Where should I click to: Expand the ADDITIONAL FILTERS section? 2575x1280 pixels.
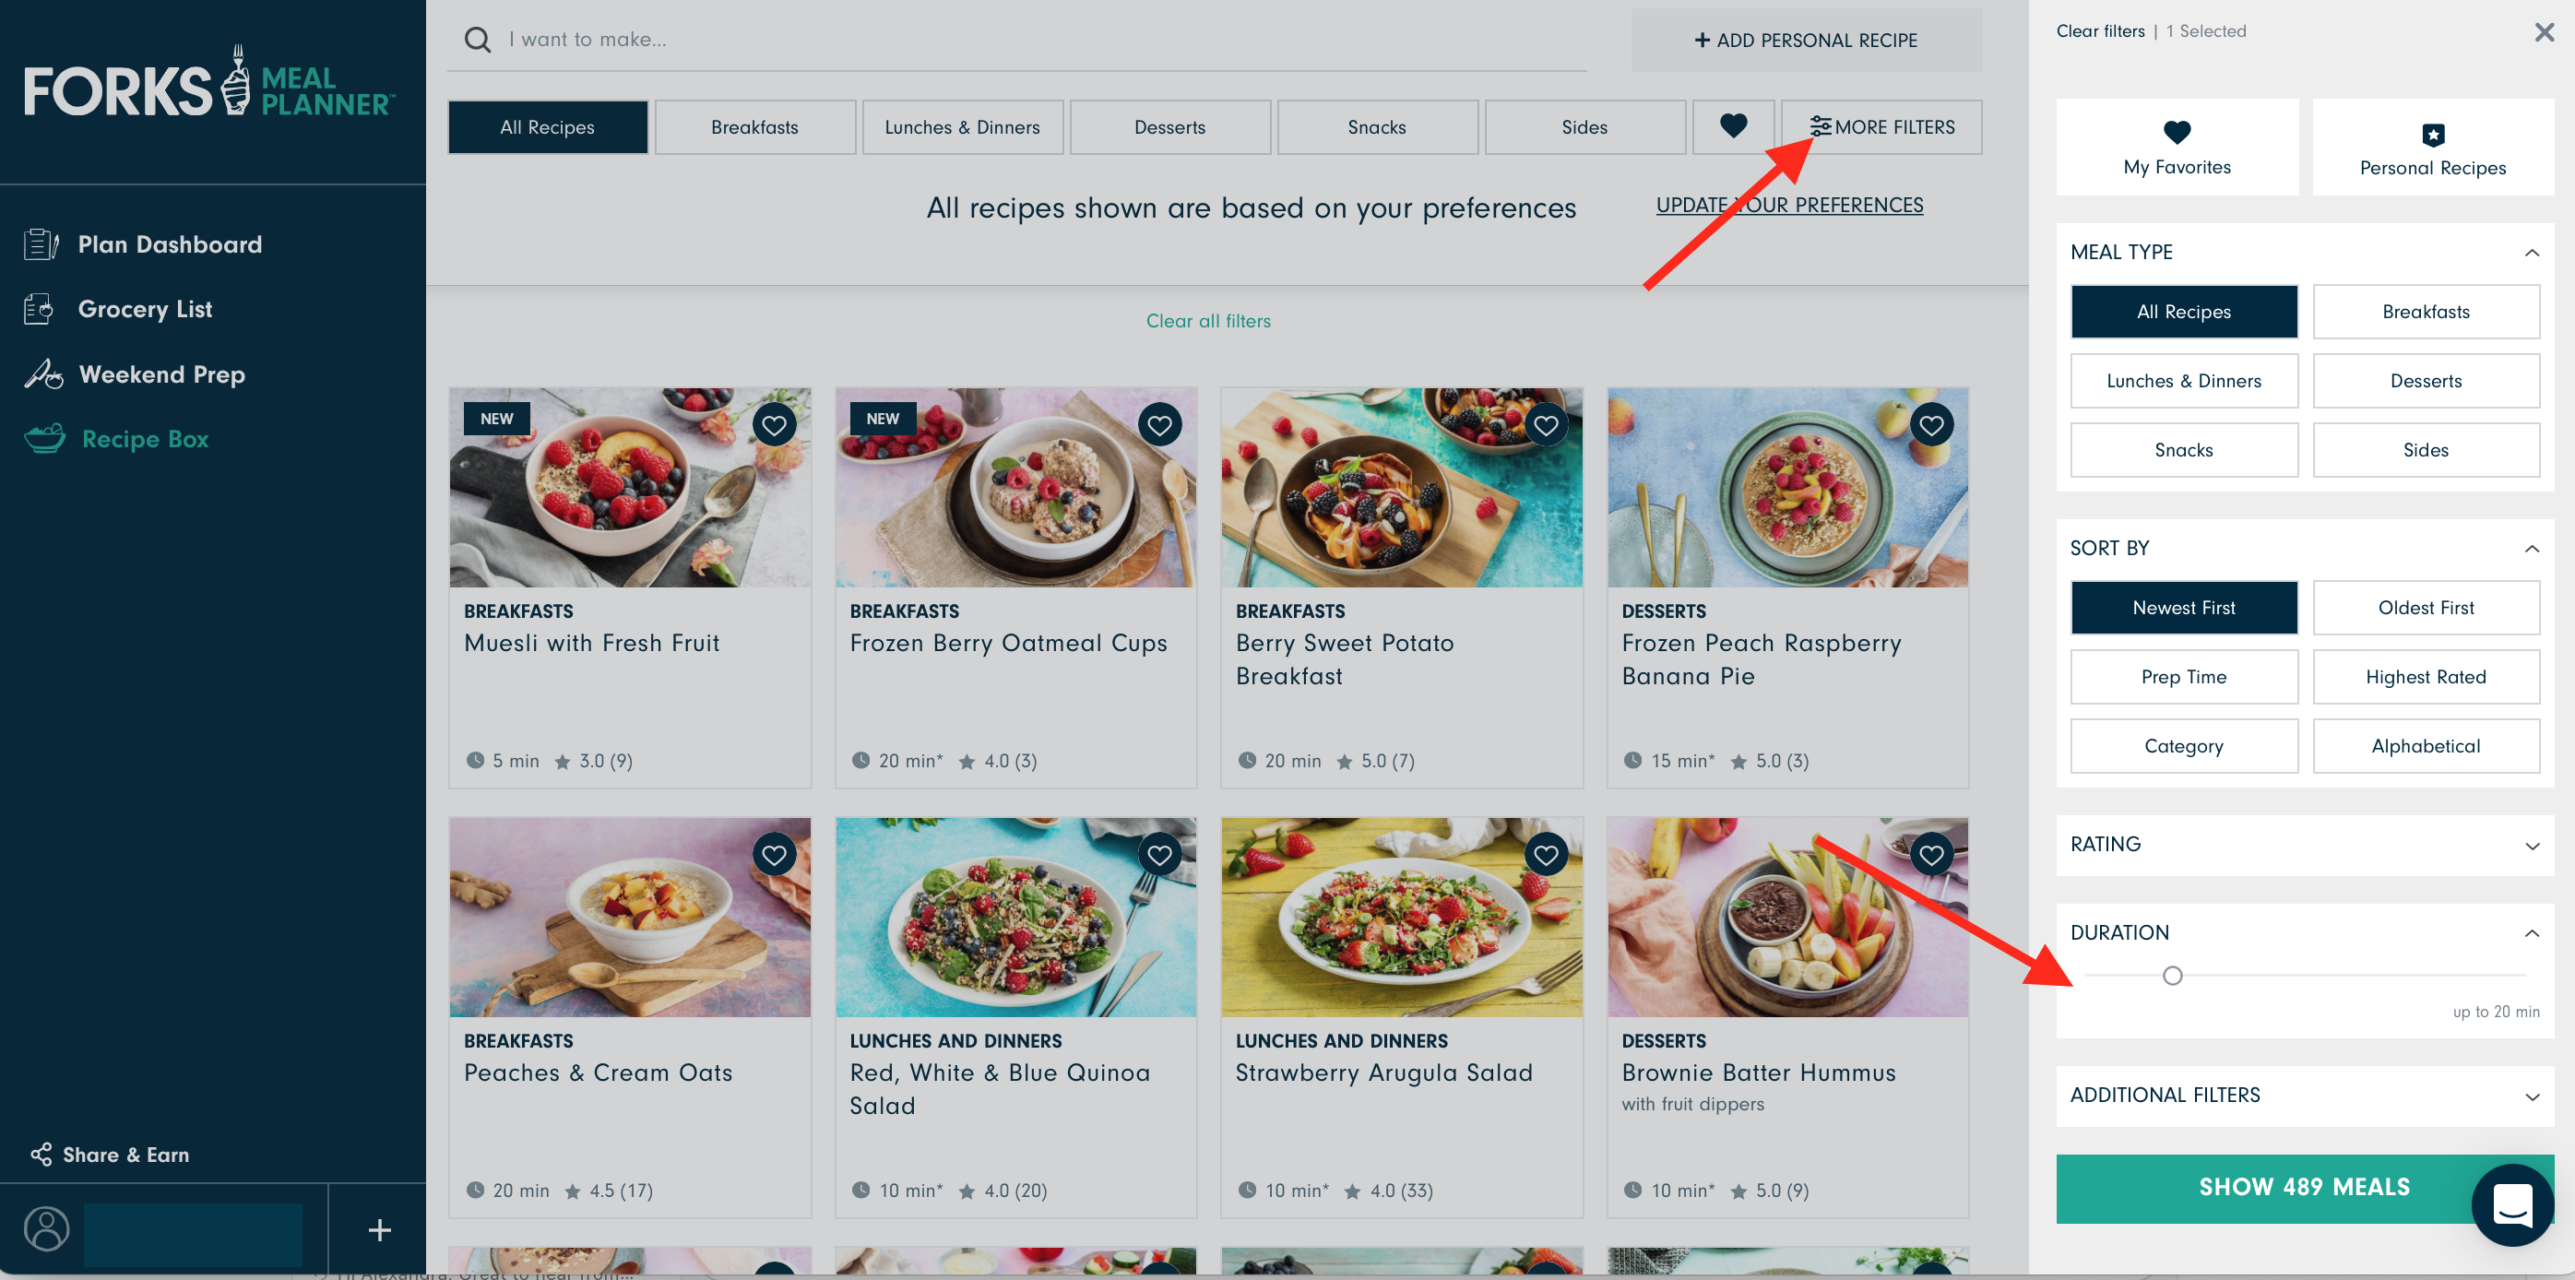pyautogui.click(x=2531, y=1096)
